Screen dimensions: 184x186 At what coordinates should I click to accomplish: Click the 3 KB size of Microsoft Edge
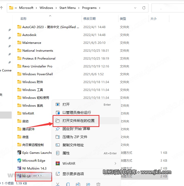point(164,160)
